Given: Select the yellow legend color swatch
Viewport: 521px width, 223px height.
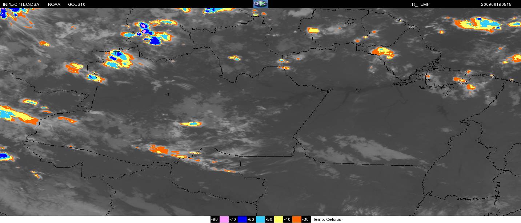Looking at the screenshot, I should 278,219.
